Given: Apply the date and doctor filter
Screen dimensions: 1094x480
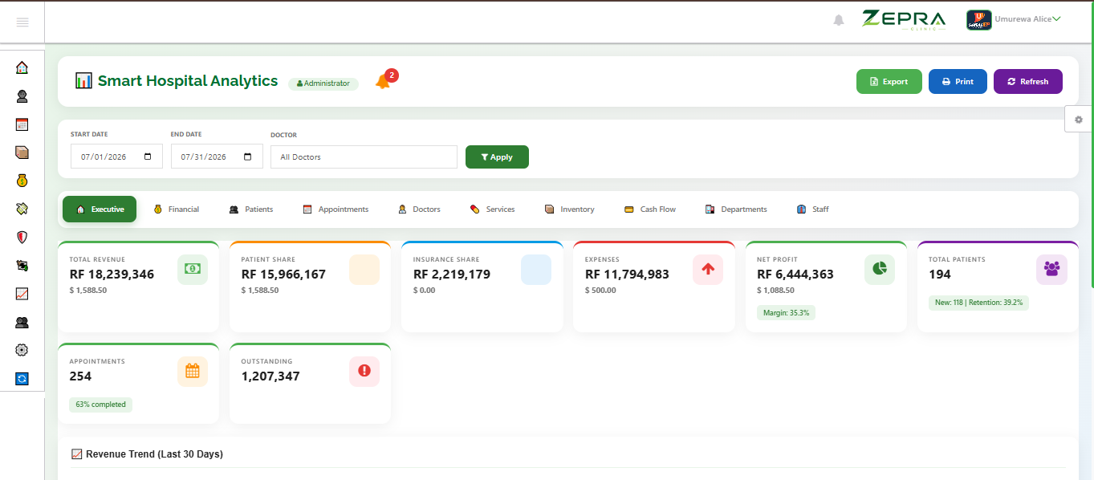Looking at the screenshot, I should [x=497, y=157].
